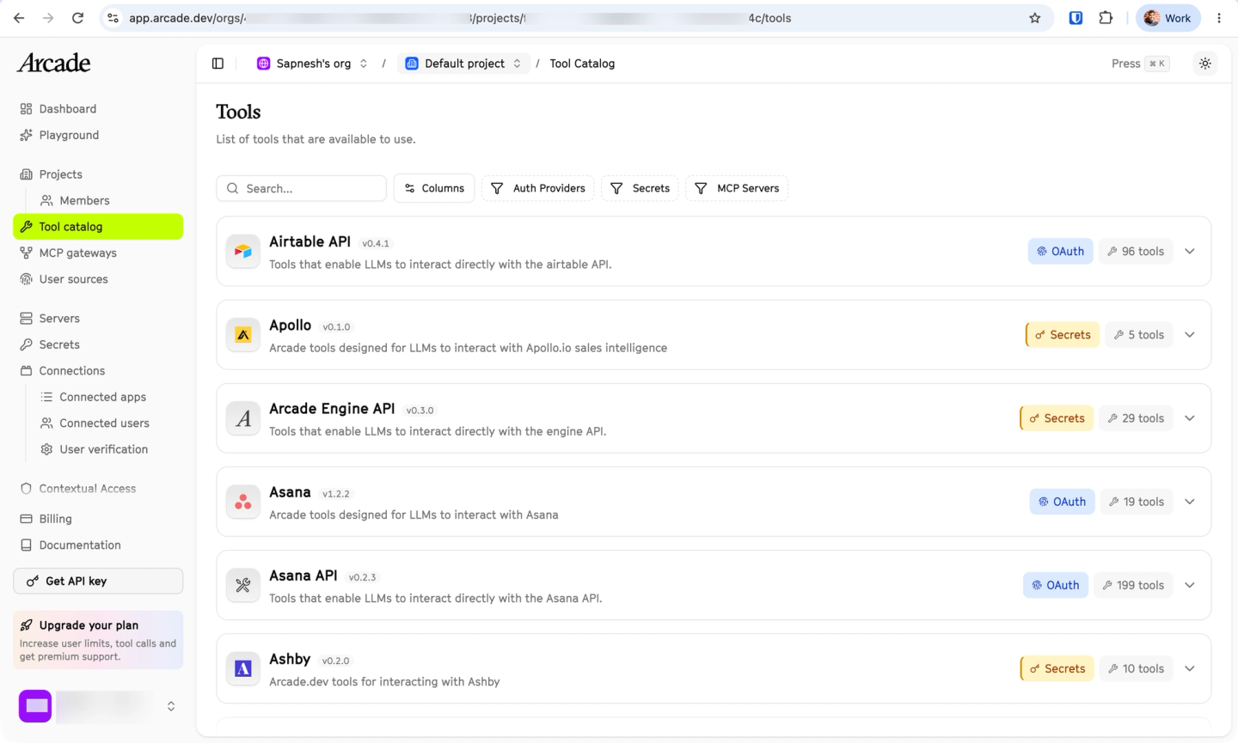Click the 29 tools badge
This screenshot has height=743, width=1238.
[x=1136, y=418]
